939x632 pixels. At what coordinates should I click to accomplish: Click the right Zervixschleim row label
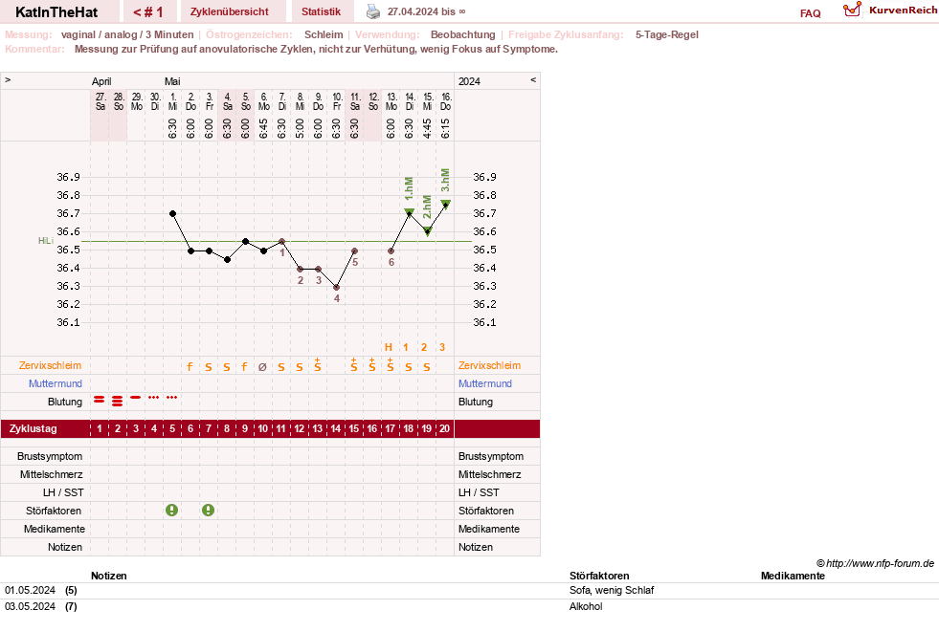click(x=489, y=365)
